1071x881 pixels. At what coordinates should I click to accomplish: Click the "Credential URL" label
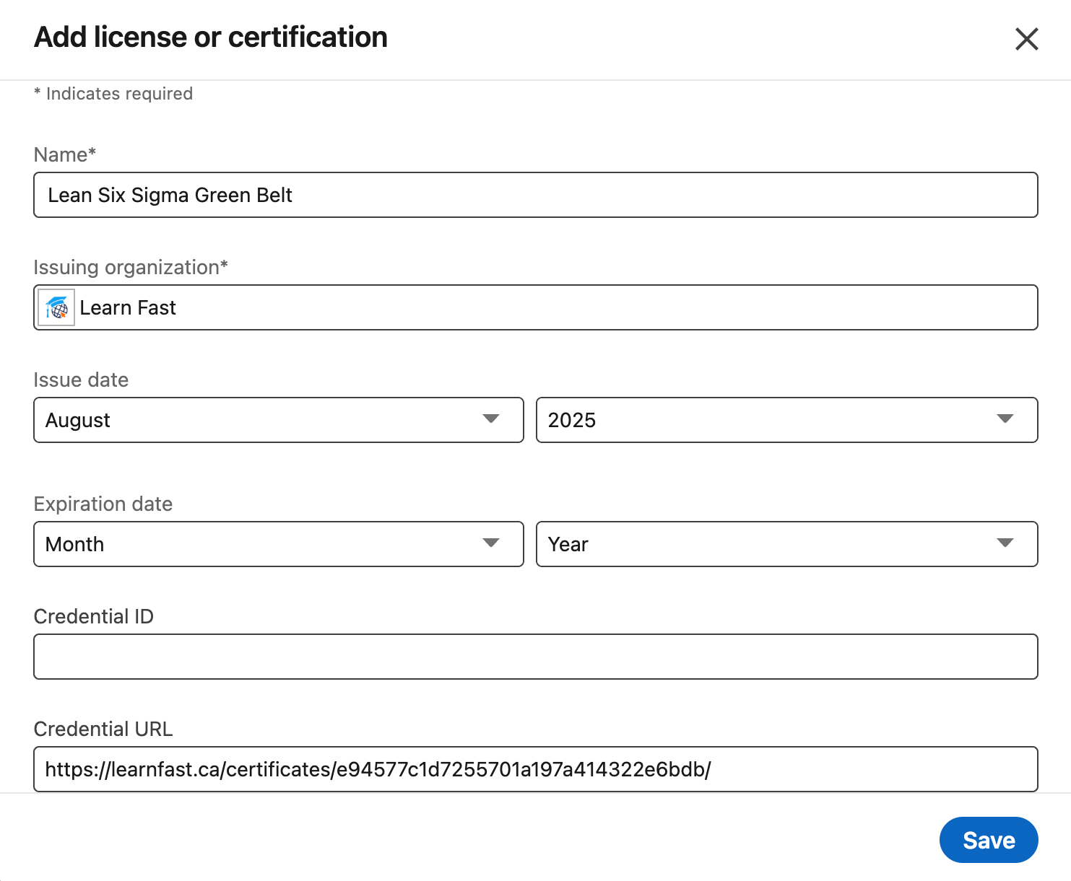click(x=103, y=729)
